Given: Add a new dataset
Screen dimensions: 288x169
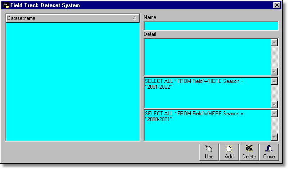Looking at the screenshot, I should [x=229, y=152].
